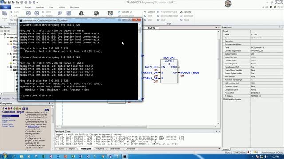Open the Compare tab in Feedback Zone
Image resolution: width=284 pixels, height=159 pixels.
click(x=130, y=149)
